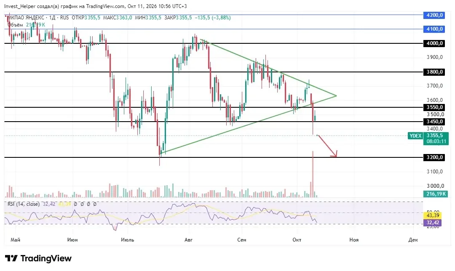This screenshot has height=271, width=455.
Task: Click the 216,19K volume label on price axis
Action: point(436,194)
